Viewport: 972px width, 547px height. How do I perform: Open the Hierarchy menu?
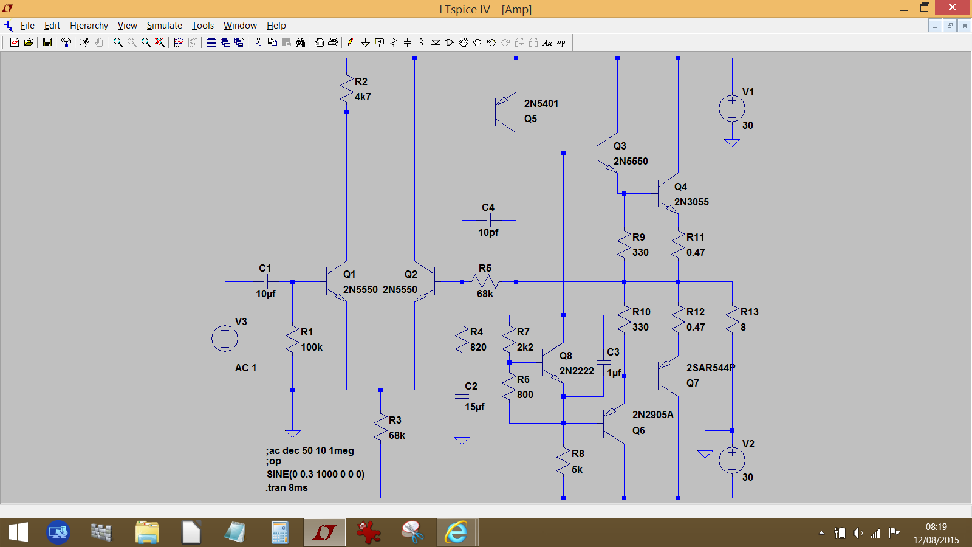point(89,26)
